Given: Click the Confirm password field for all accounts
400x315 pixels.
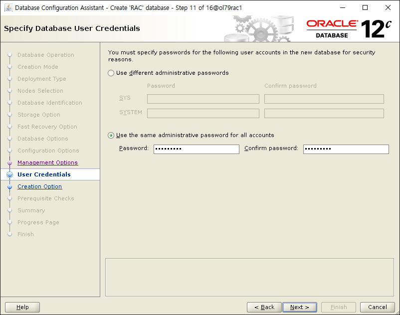Looking at the screenshot, I should [346, 149].
